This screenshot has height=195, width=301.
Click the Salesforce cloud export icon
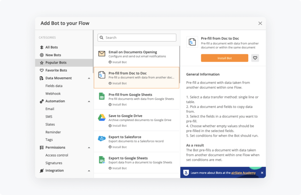[102, 139]
